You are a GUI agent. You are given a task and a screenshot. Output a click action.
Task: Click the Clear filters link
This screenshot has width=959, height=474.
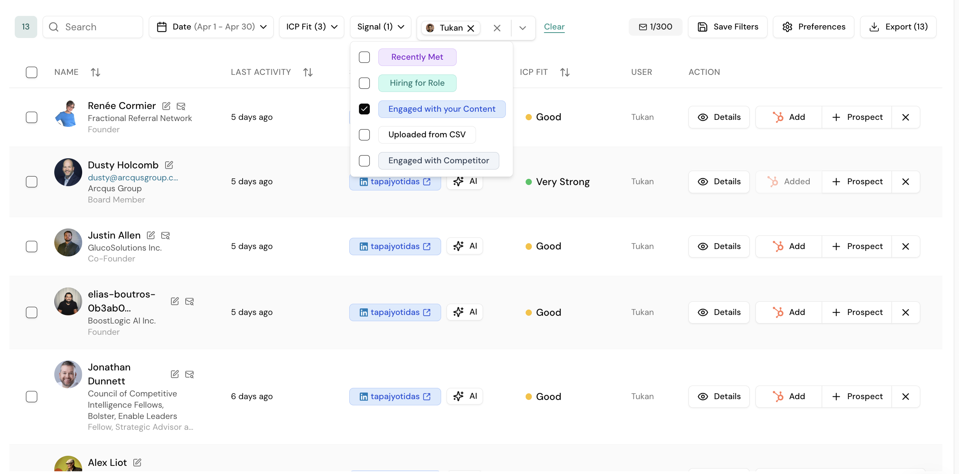[554, 27]
